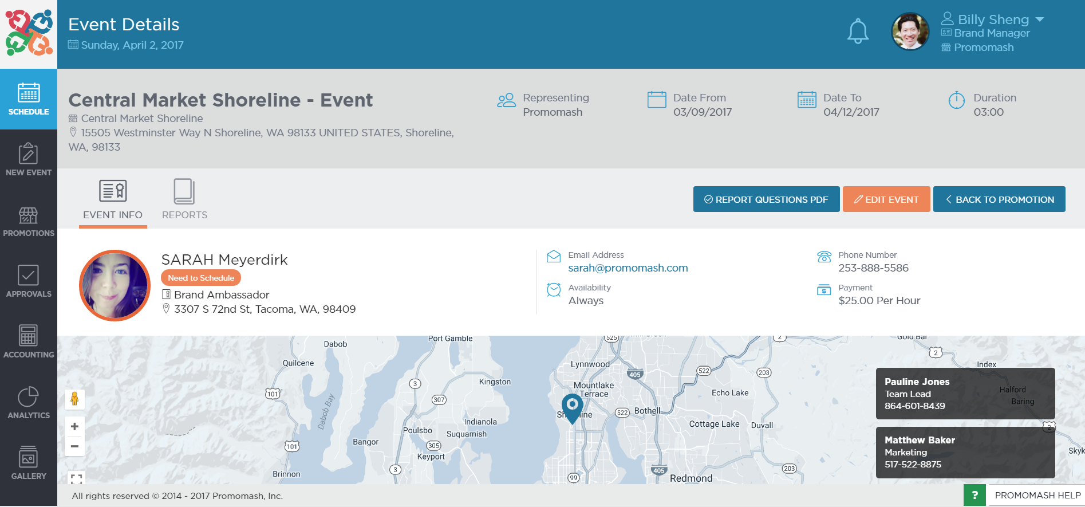The height and width of the screenshot is (507, 1085).
Task: Switch to the Reports tab
Action: pos(184,201)
